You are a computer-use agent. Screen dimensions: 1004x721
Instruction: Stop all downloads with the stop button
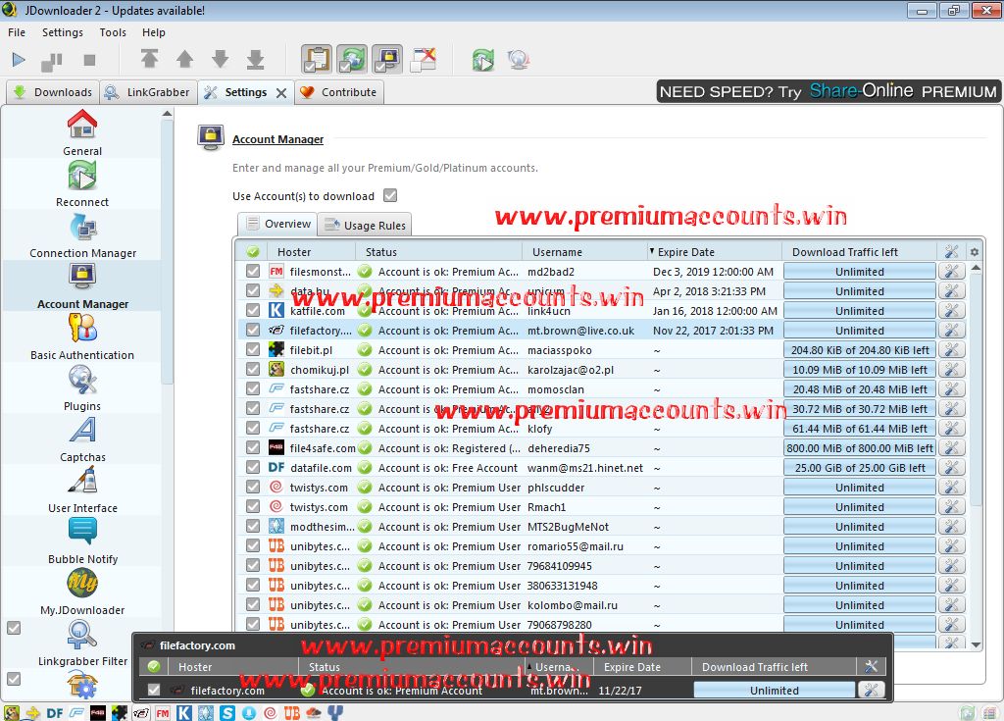coord(89,60)
